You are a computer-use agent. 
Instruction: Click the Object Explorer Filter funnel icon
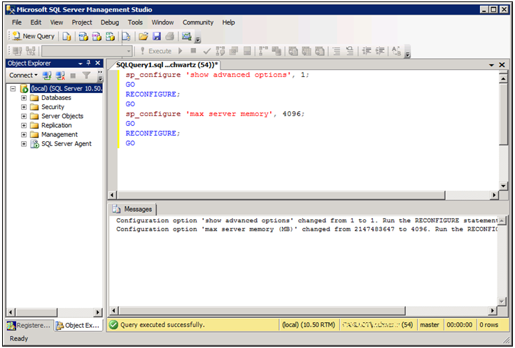click(x=86, y=75)
